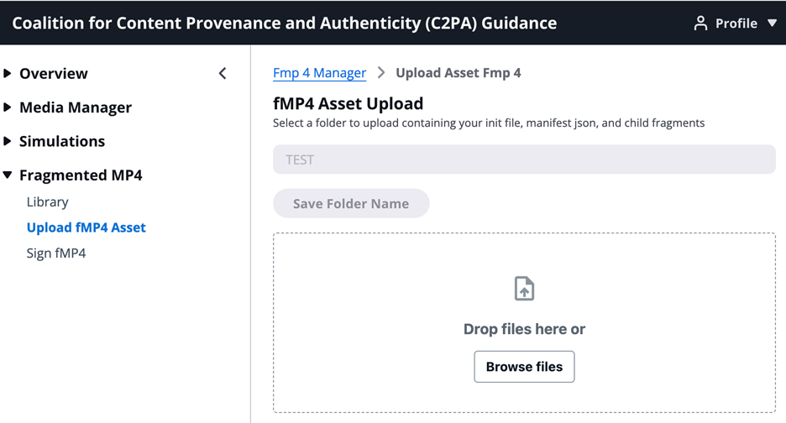Click the breadcrumb separator chevron icon
786x423 pixels.
(381, 73)
